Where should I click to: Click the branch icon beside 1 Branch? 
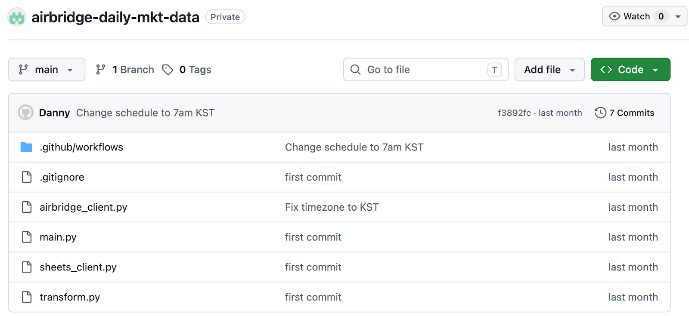101,70
